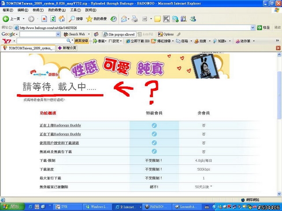This screenshot has width=282, height=211.
Task: Open 我的最愛 favorites star in toolbar
Action: tap(96, 18)
